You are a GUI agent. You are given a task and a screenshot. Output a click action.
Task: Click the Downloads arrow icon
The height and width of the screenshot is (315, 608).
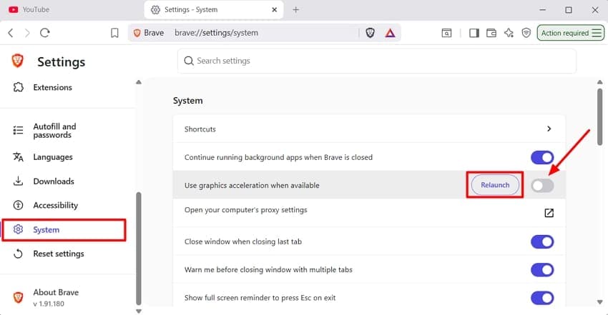click(x=18, y=181)
